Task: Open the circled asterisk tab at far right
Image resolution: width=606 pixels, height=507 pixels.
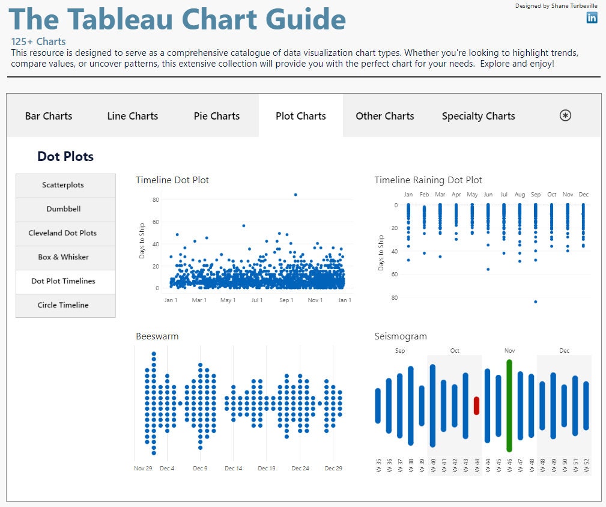Action: [x=565, y=115]
